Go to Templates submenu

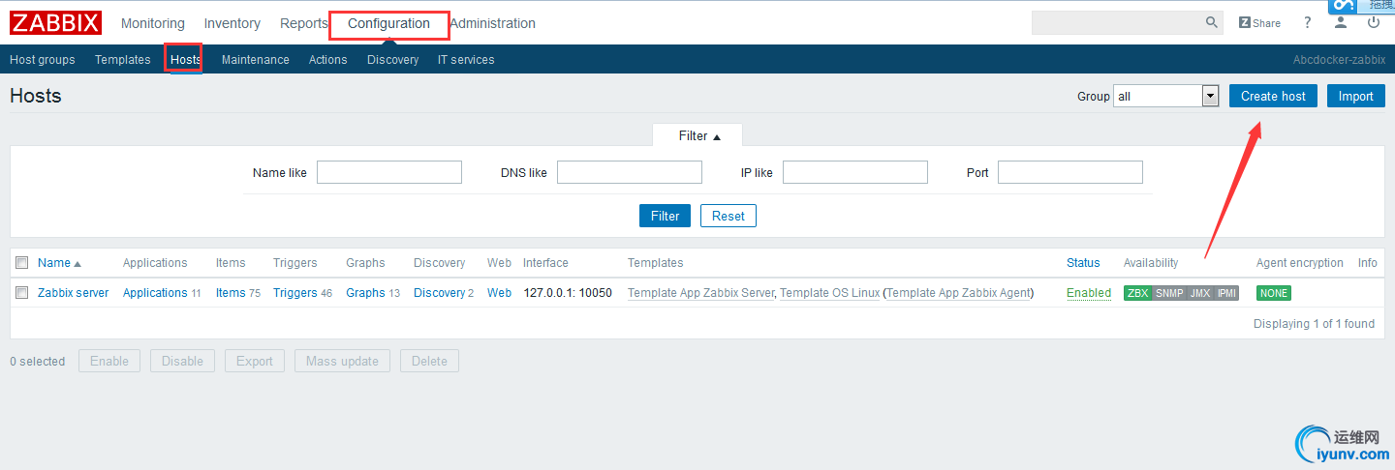[x=123, y=60]
